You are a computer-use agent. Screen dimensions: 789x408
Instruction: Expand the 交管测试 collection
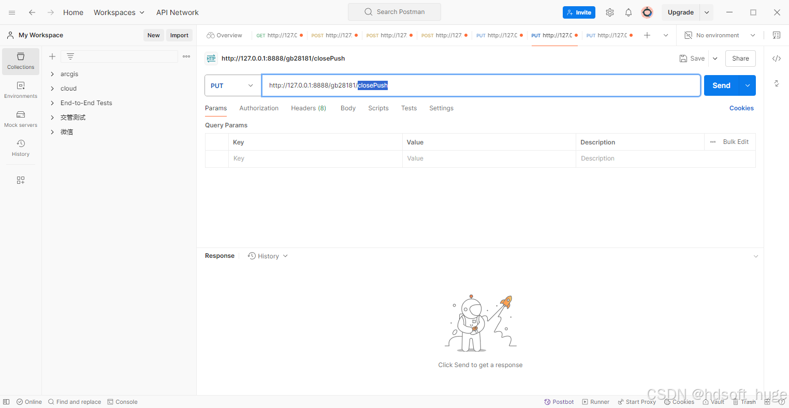click(x=52, y=118)
